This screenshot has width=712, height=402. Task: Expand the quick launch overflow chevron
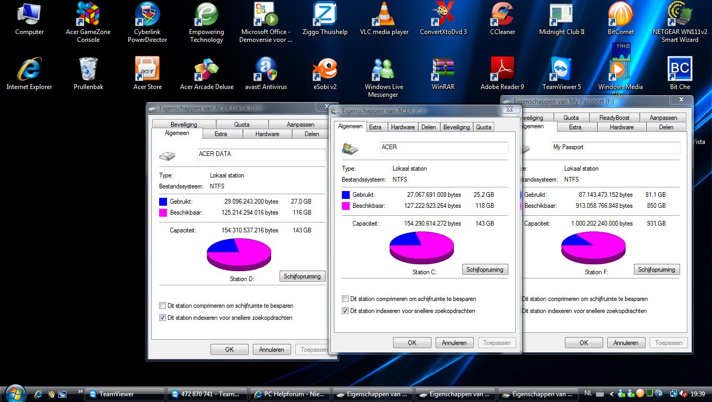80,391
